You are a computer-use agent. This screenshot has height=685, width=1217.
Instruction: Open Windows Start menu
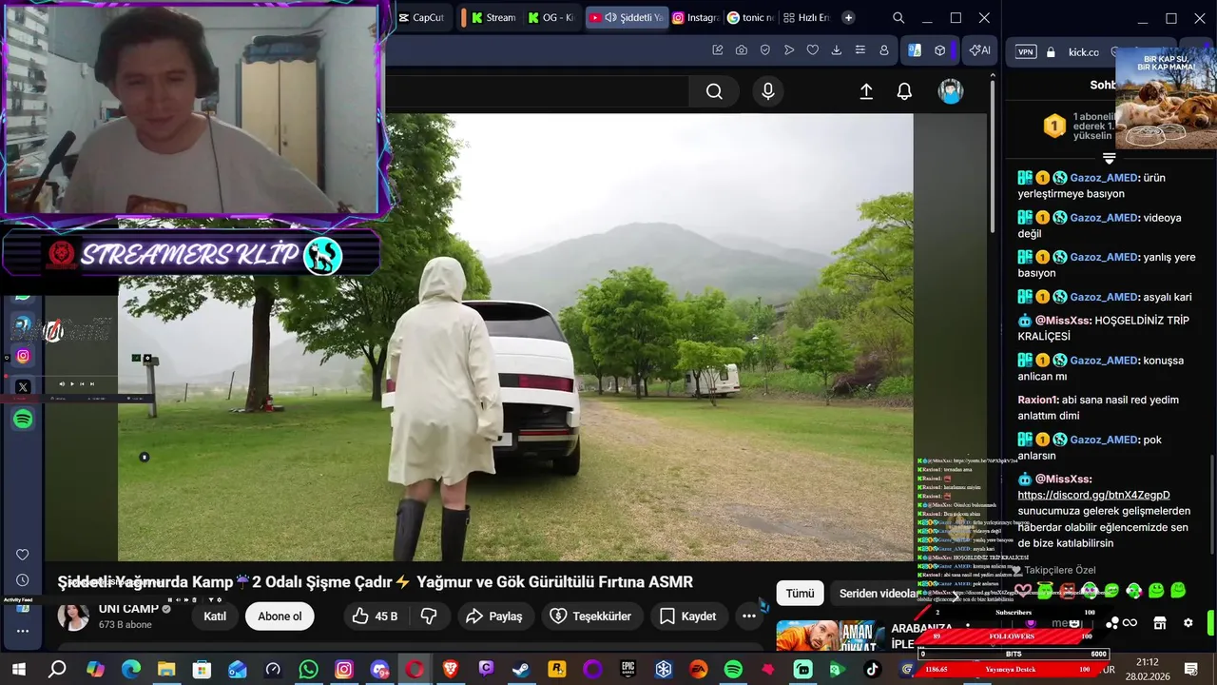[18, 670]
